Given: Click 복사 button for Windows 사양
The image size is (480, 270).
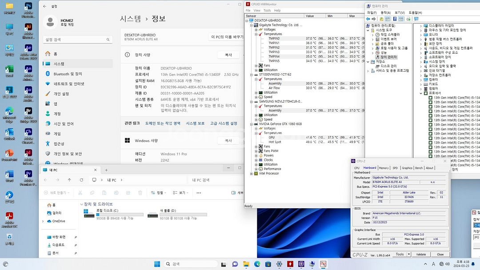Looking at the screenshot, I should coord(228,141).
